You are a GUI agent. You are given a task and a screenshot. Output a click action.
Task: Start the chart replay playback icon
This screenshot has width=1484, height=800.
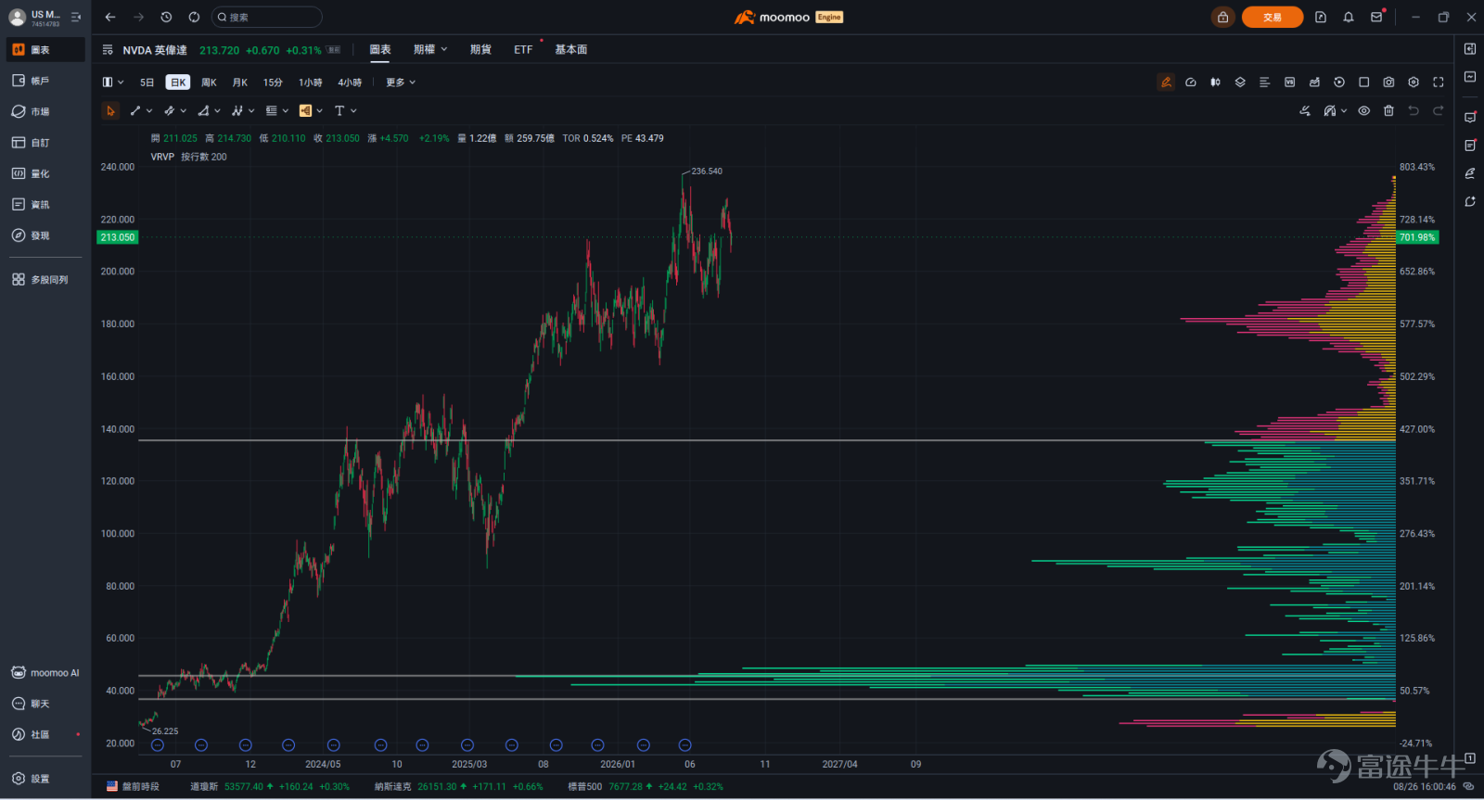coord(1339,83)
